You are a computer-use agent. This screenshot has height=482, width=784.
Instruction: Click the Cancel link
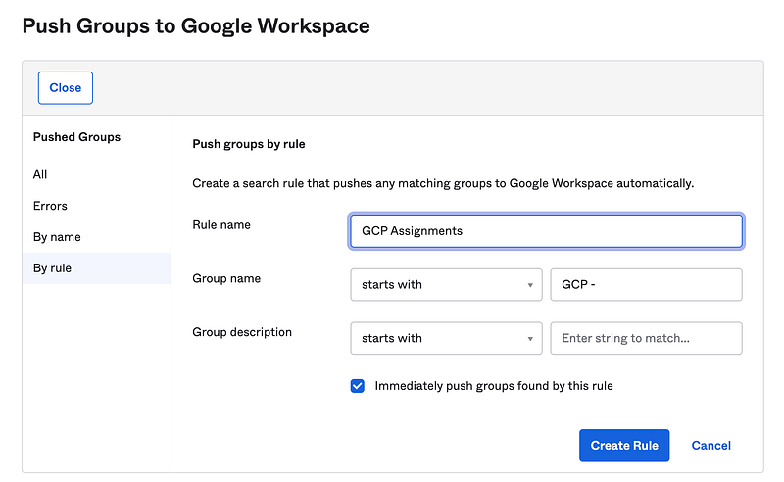coord(710,445)
